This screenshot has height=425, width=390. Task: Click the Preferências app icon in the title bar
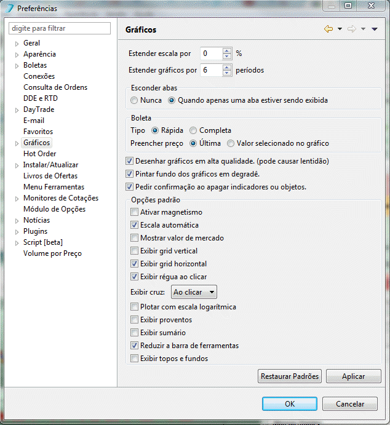(10, 8)
